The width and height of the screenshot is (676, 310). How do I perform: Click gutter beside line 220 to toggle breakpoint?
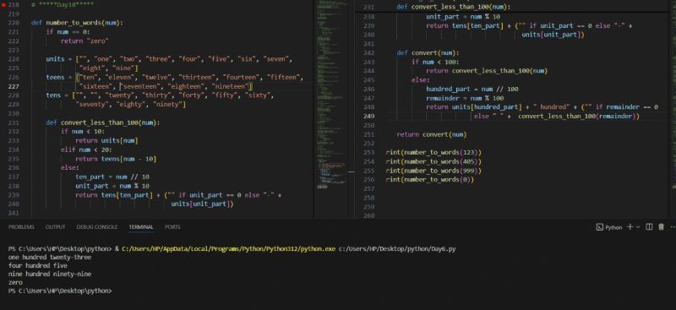4,23
